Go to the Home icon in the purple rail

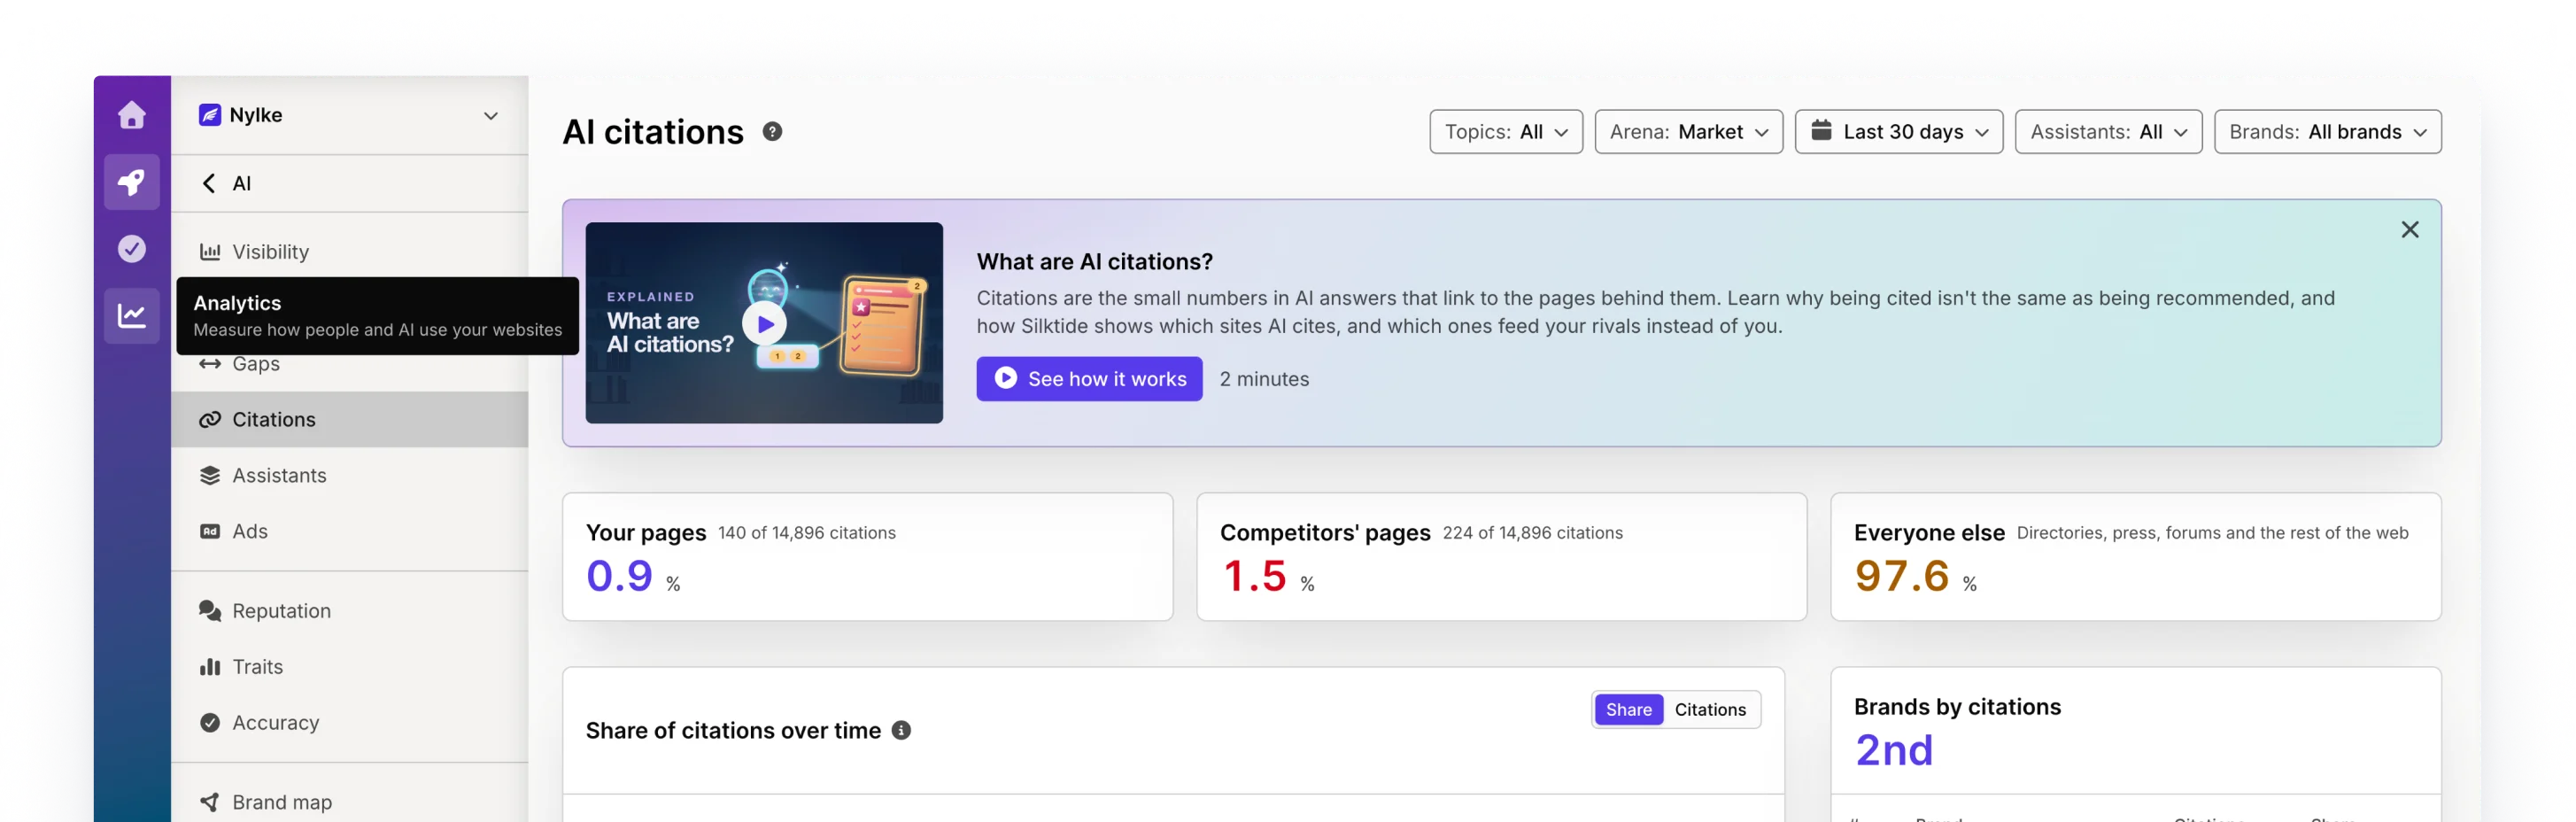click(x=131, y=115)
